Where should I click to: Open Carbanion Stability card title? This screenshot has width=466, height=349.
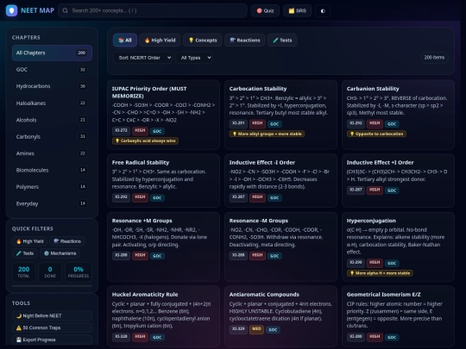(373, 89)
